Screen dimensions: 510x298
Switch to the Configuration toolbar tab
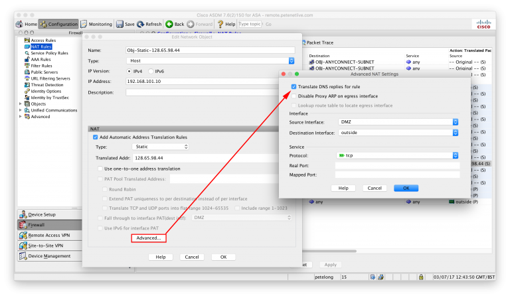[58, 24]
